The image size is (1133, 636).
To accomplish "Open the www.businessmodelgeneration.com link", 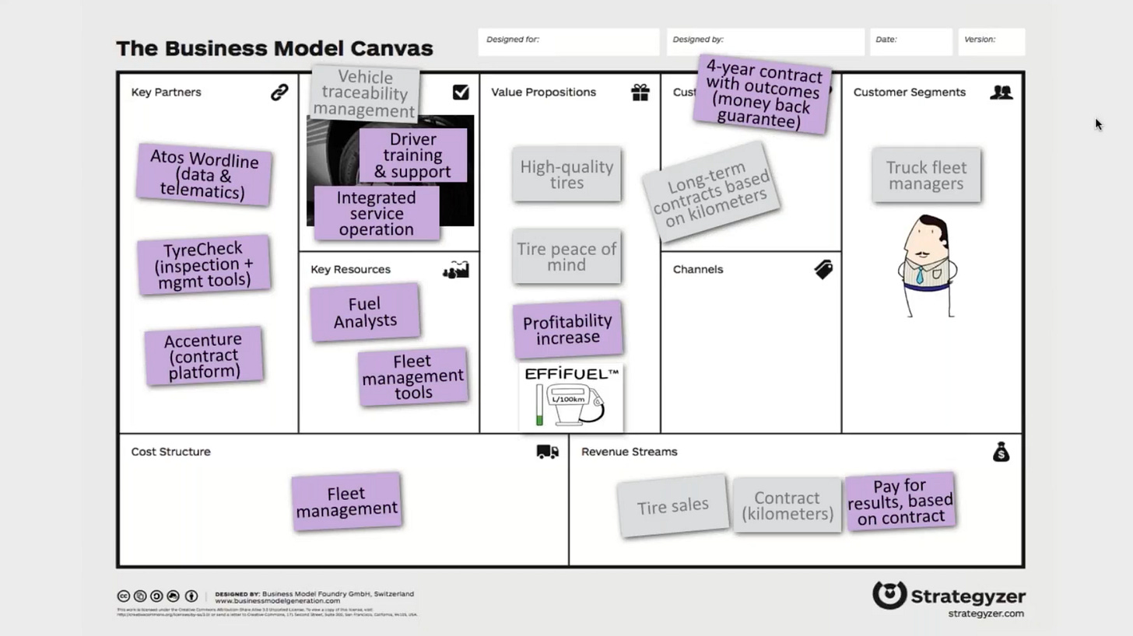I will pos(277,601).
